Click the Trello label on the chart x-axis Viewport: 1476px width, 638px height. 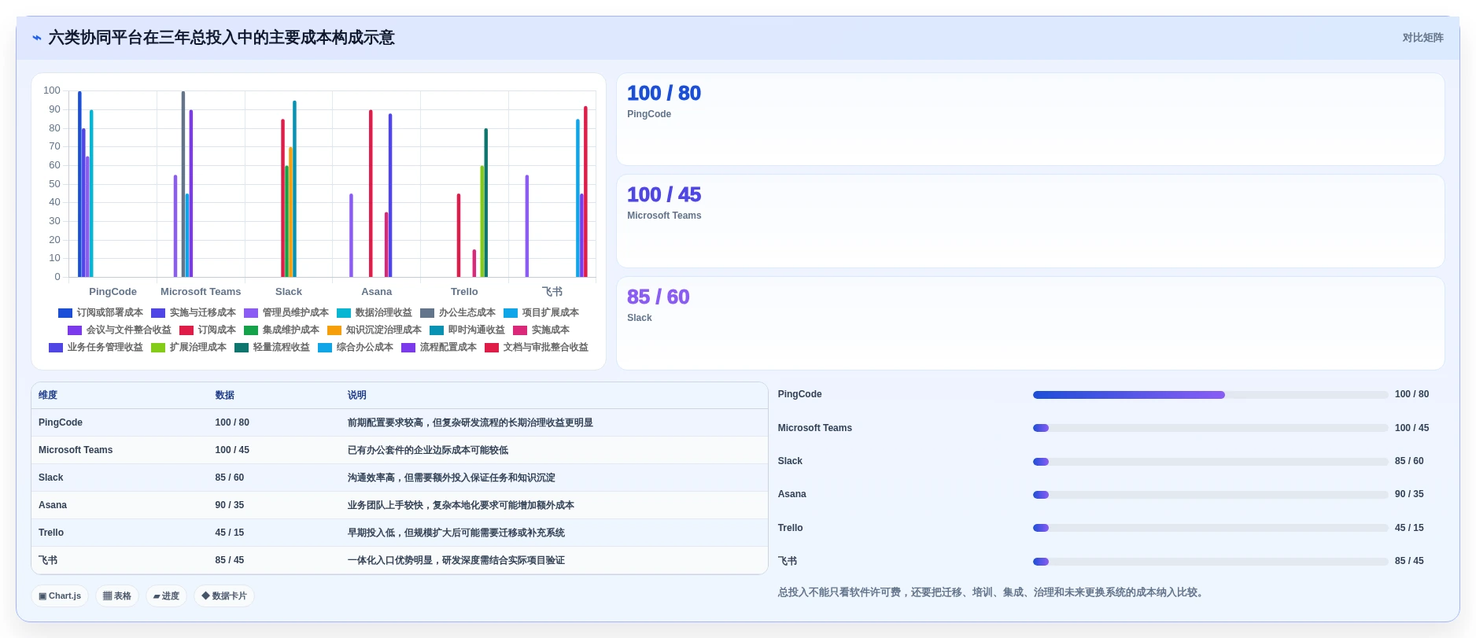click(464, 292)
